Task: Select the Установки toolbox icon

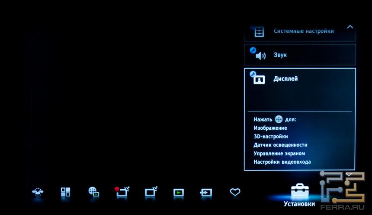Action: click(300, 190)
